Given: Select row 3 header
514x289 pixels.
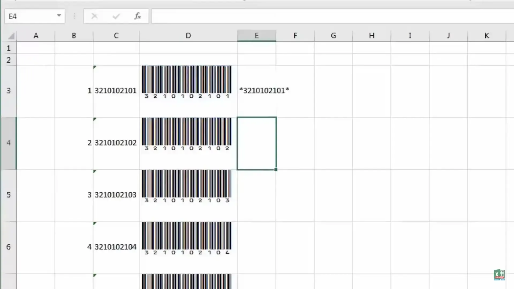Looking at the screenshot, I should 9,91.
